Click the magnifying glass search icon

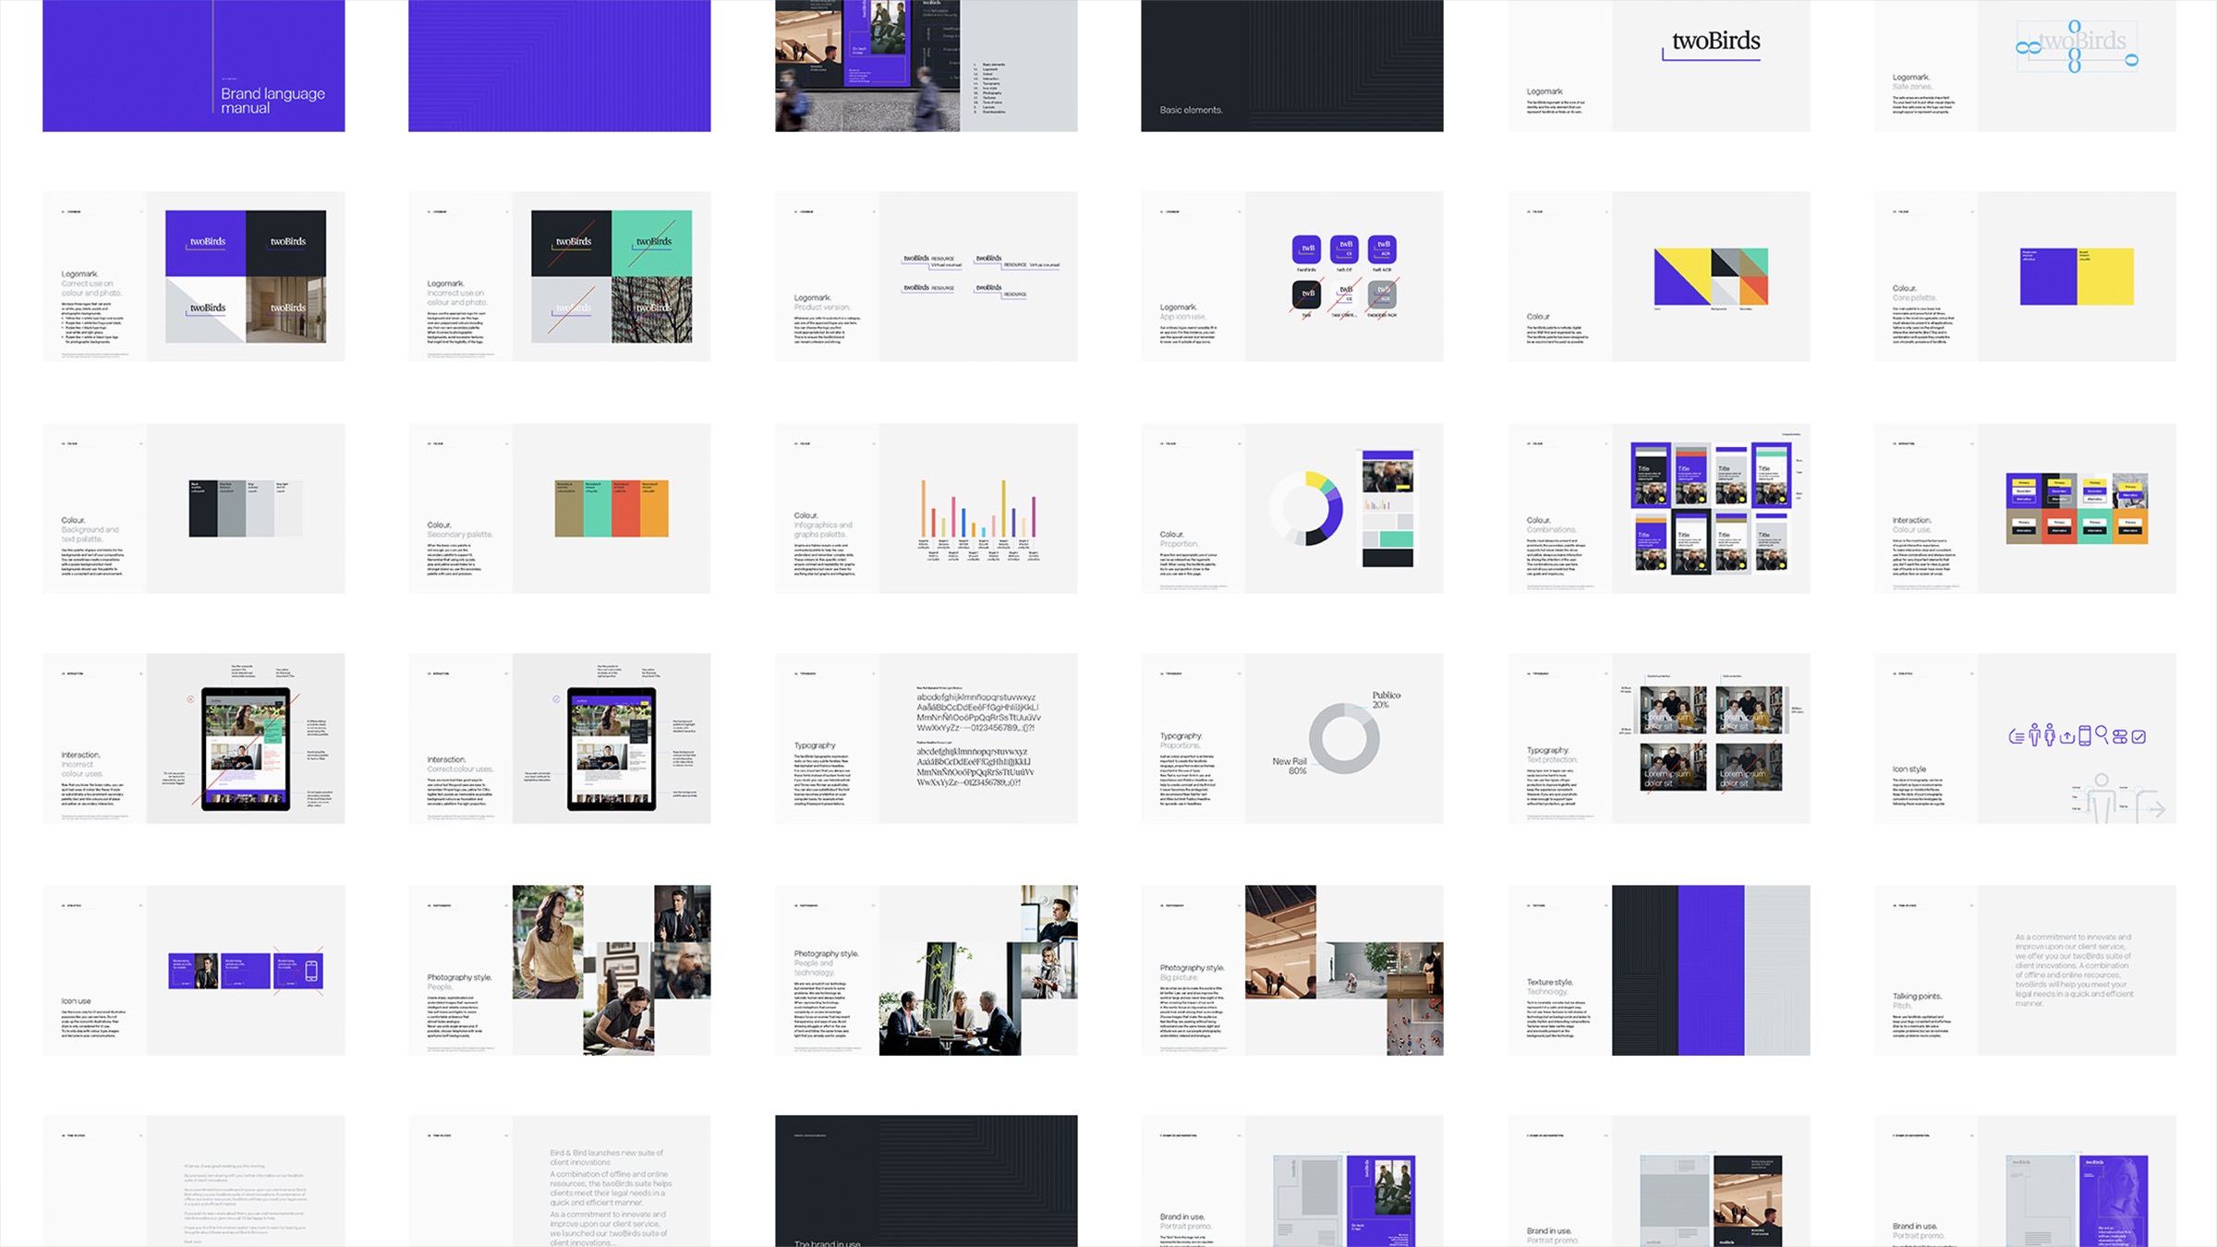(2102, 734)
